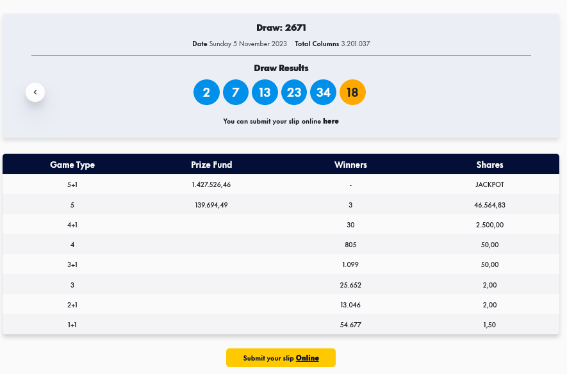Click the Game Type column header
Image resolution: width=567 pixels, height=374 pixels.
pos(72,165)
